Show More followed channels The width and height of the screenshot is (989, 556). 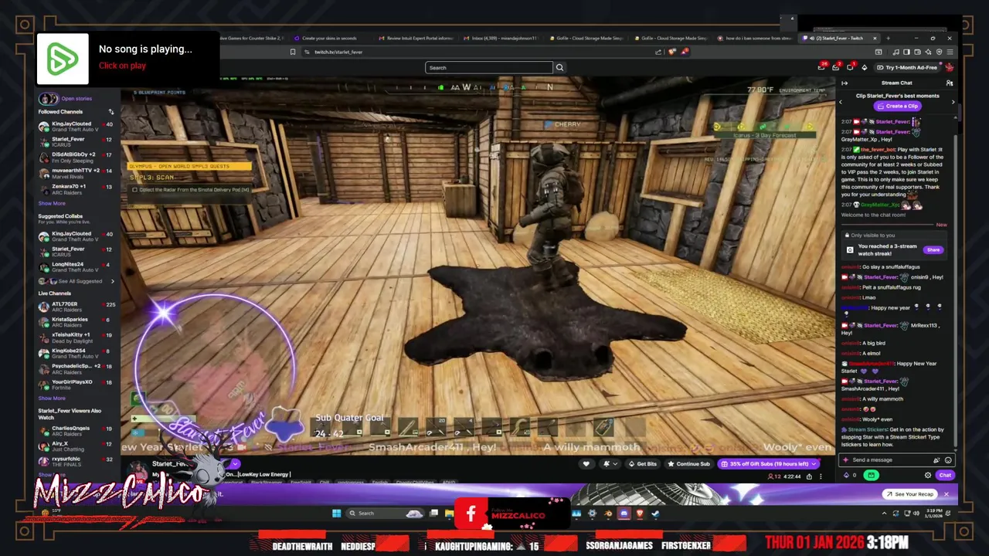[x=52, y=203]
